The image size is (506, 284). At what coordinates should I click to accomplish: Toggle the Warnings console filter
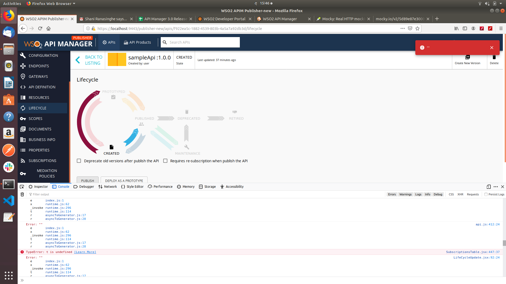(405, 194)
